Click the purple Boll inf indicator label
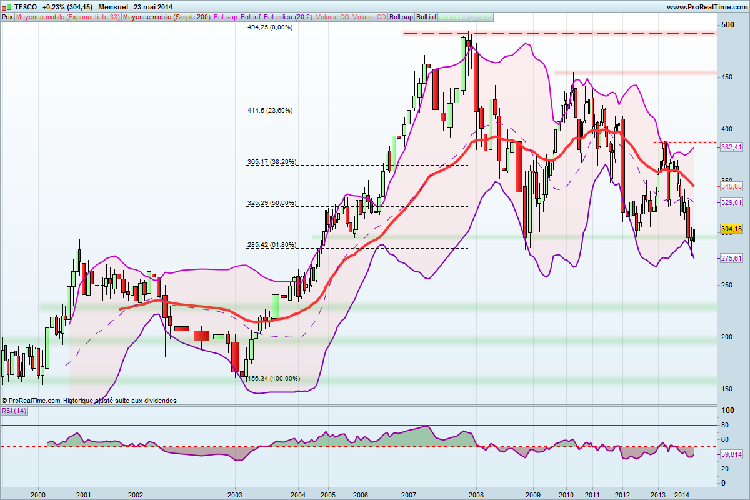 [x=251, y=17]
